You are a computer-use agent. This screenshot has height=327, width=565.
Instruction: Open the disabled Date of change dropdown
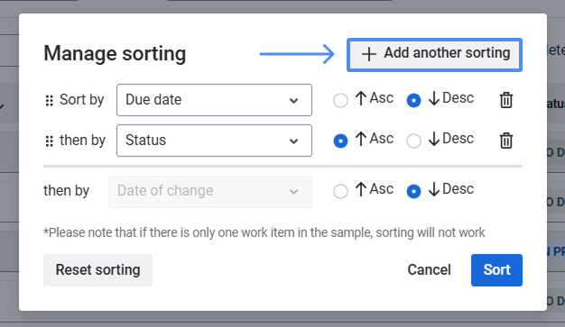[x=210, y=192]
